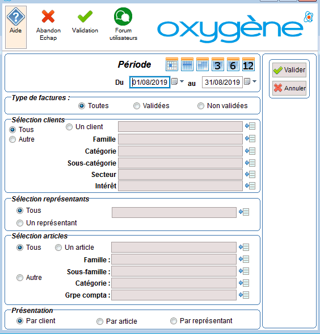Click the Valider button
This screenshot has width=320, height=334.
[x=289, y=70]
